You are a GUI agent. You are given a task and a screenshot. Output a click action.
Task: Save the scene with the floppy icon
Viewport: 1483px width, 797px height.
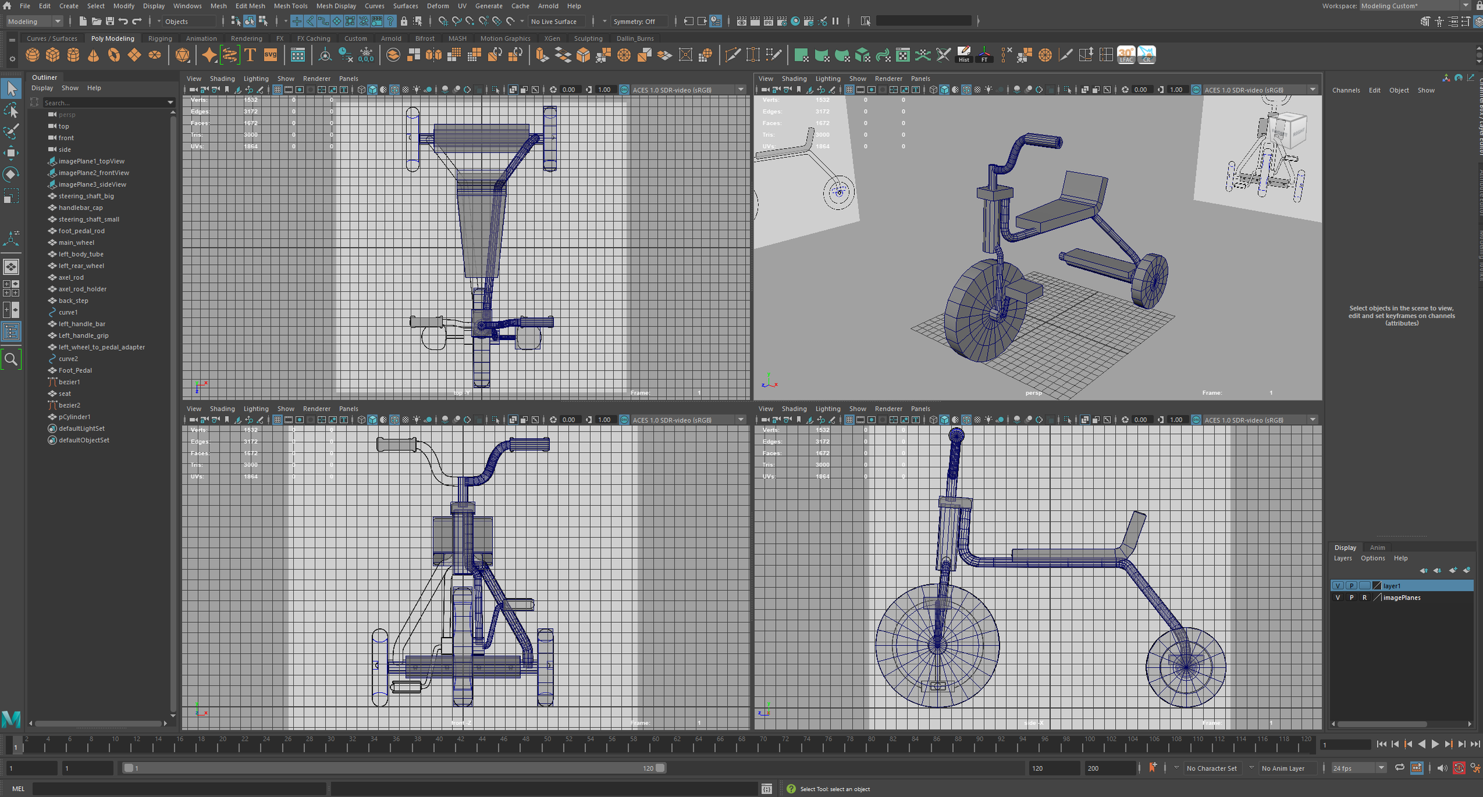coord(110,21)
